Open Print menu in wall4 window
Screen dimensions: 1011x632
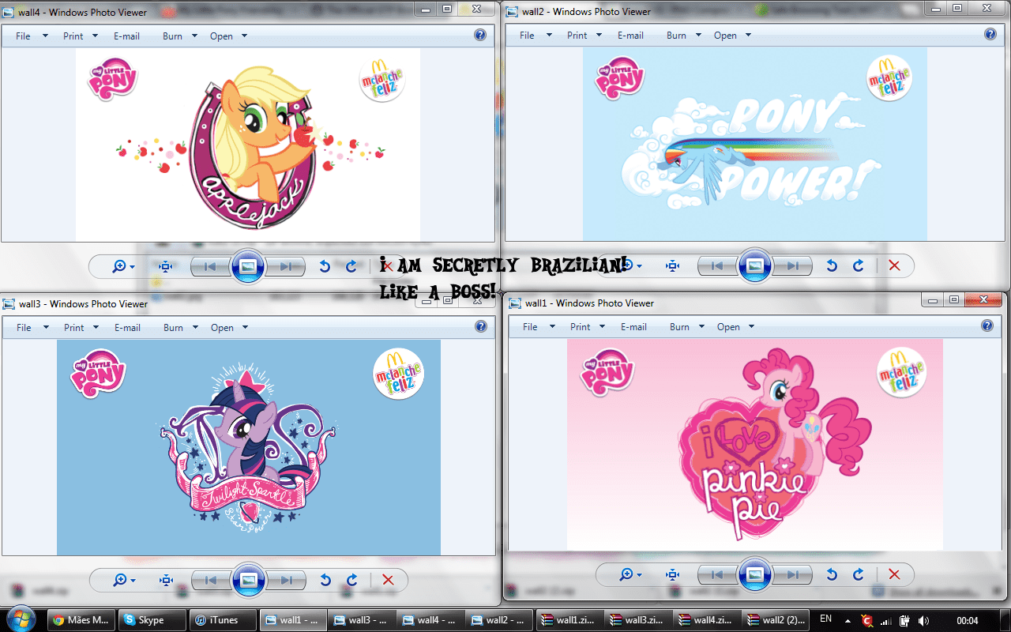pos(81,36)
